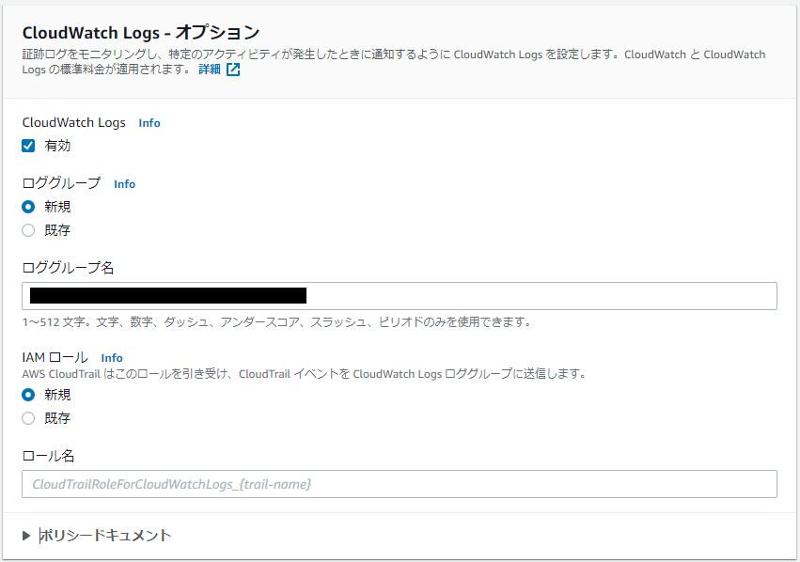Image resolution: width=800 pixels, height=562 pixels.
Task: Click the ロール名 label
Action: point(48,456)
